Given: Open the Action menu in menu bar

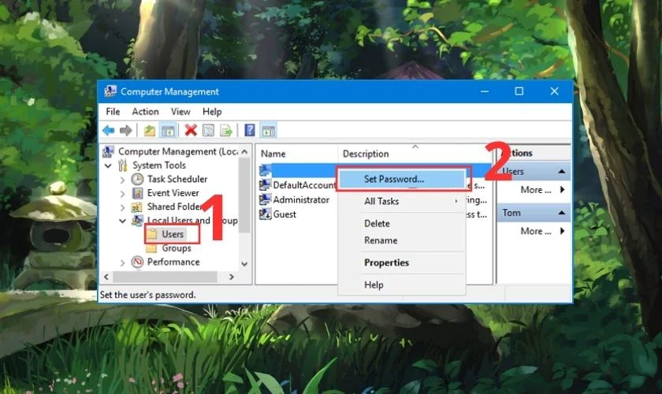Looking at the screenshot, I should coord(145,112).
